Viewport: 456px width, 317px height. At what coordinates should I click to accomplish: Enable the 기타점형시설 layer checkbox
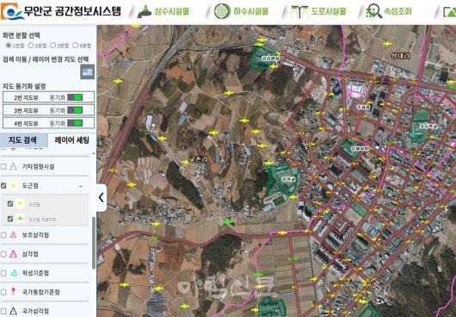point(3,166)
